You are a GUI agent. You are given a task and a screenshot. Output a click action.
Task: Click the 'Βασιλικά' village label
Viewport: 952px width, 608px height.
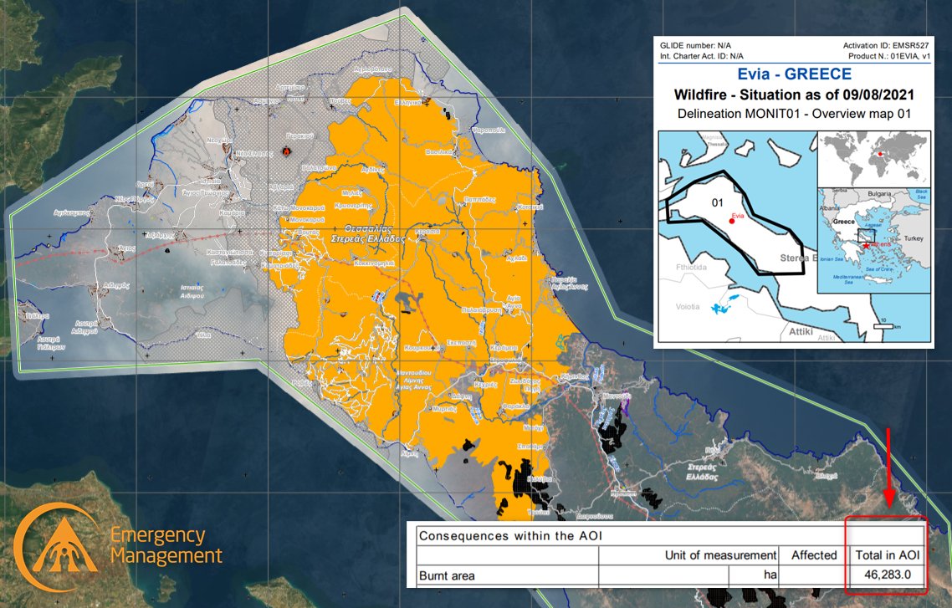[439, 151]
